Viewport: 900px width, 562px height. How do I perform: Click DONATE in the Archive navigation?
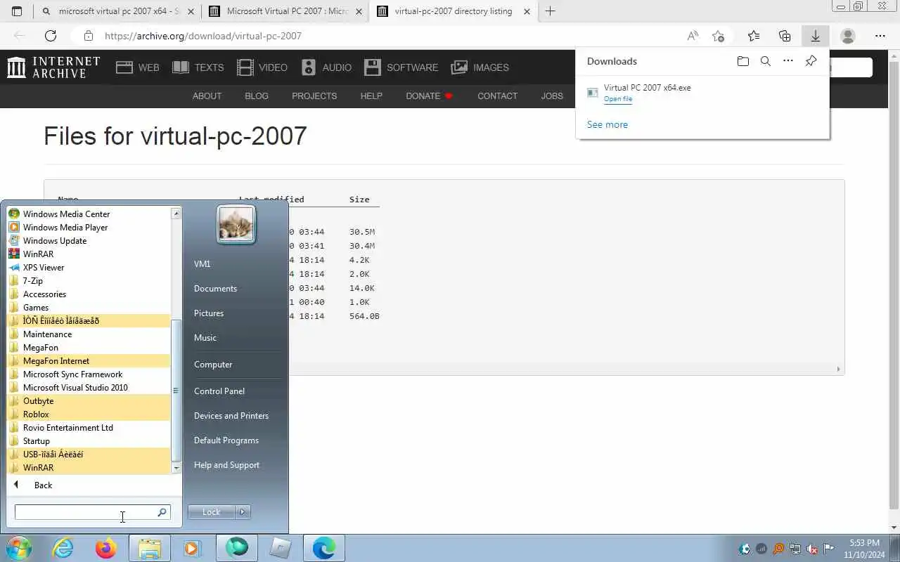tap(430, 96)
